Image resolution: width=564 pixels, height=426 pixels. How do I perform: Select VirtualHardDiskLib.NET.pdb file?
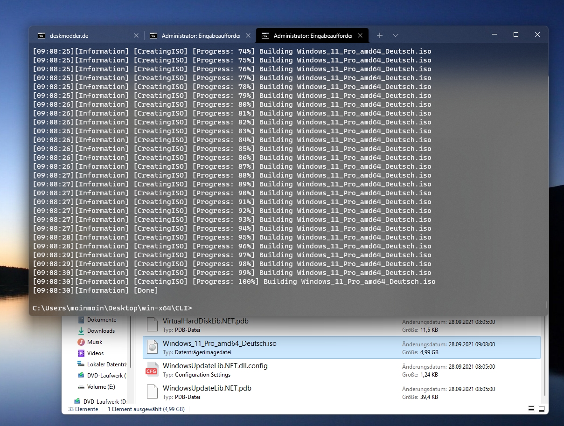click(341, 325)
